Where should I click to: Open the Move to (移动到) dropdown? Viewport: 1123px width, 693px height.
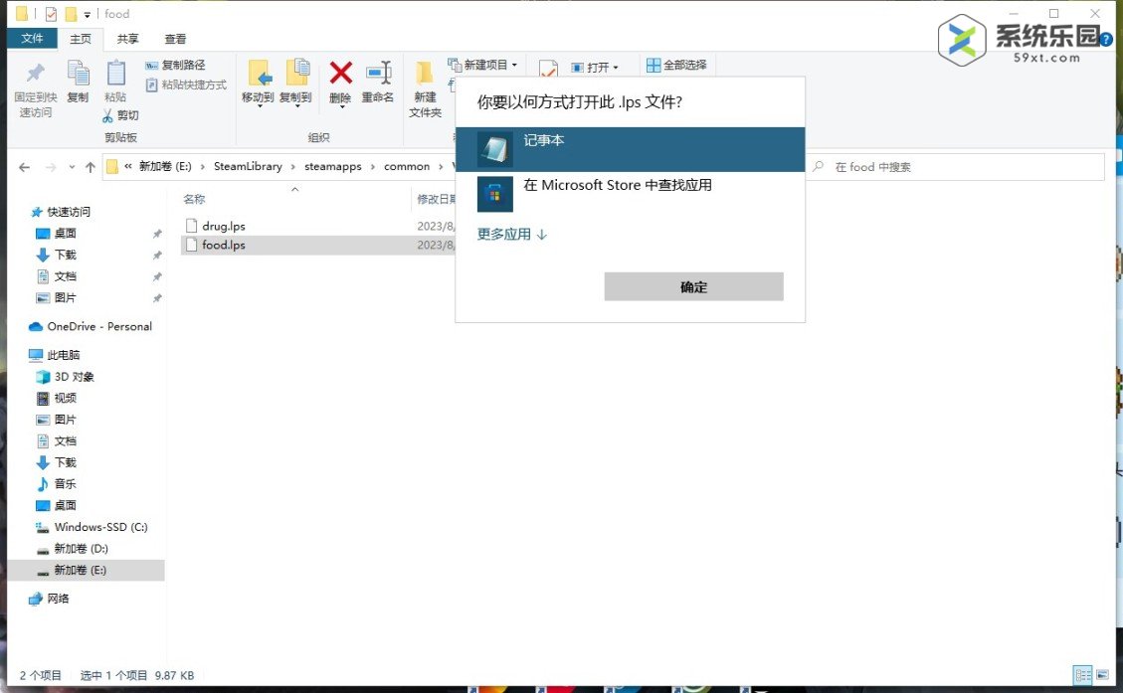point(258,98)
